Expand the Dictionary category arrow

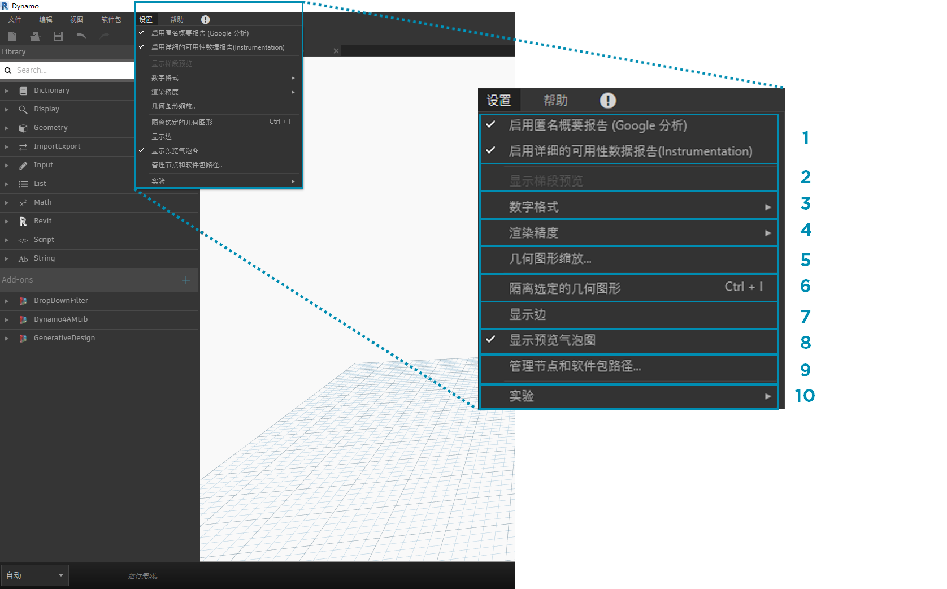click(x=6, y=90)
